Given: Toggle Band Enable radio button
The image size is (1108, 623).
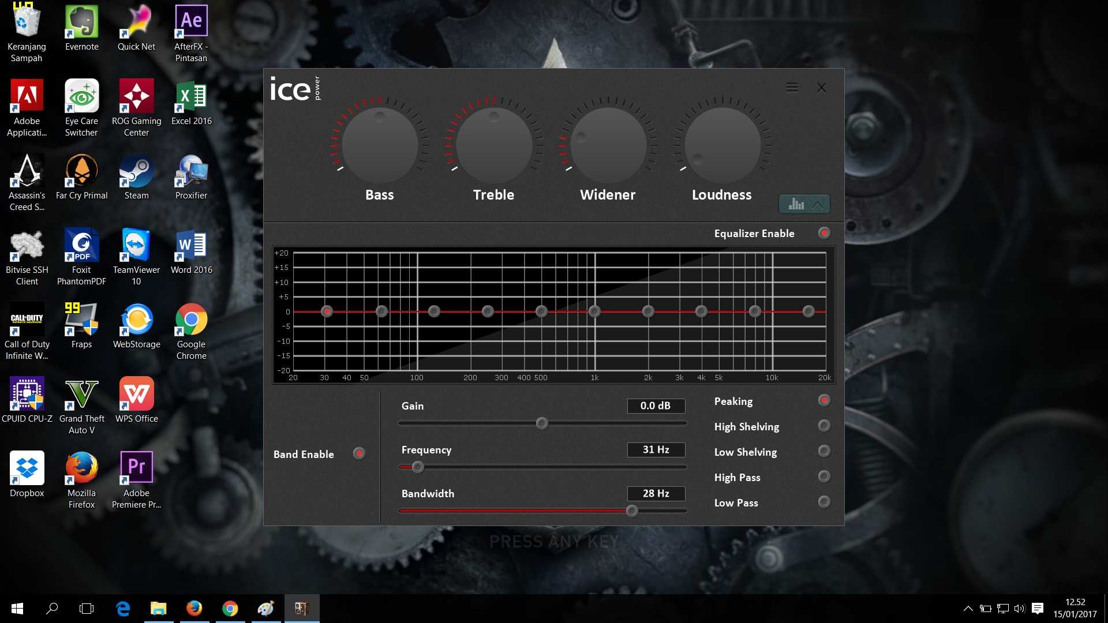Looking at the screenshot, I should coord(359,453).
